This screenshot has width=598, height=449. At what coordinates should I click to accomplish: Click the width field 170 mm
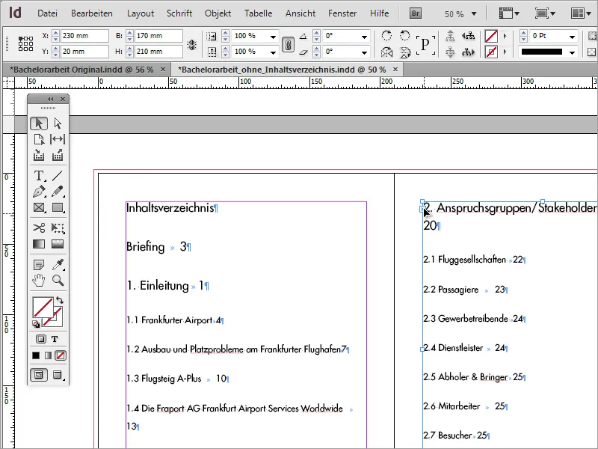(158, 36)
